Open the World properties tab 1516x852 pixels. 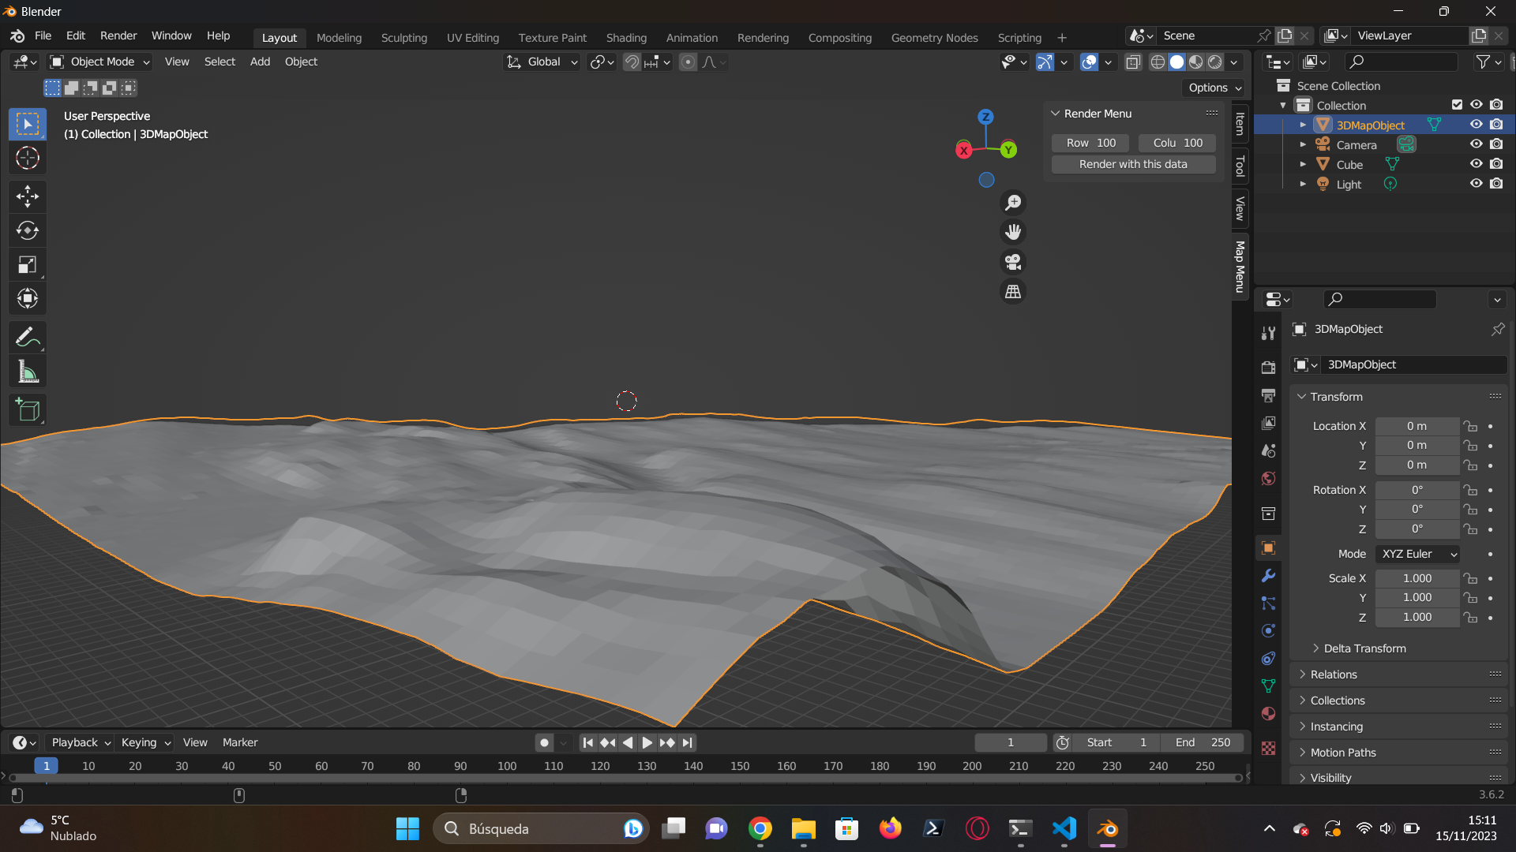point(1268,479)
